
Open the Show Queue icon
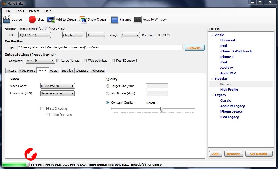83,19
